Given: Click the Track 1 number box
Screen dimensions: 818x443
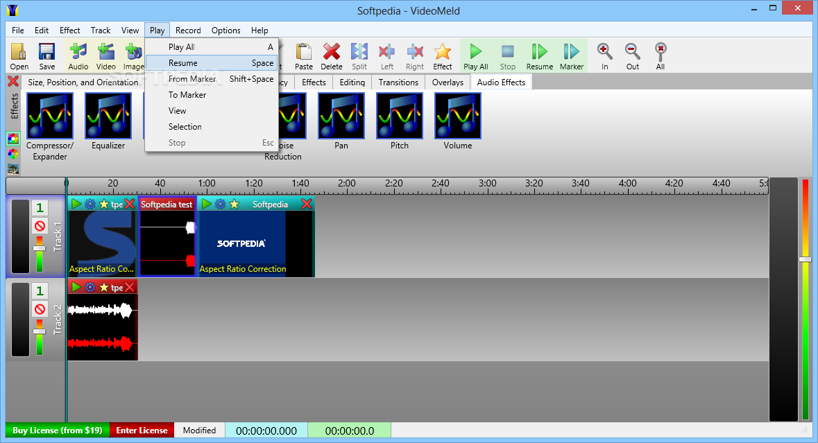Looking at the screenshot, I should click(x=40, y=209).
